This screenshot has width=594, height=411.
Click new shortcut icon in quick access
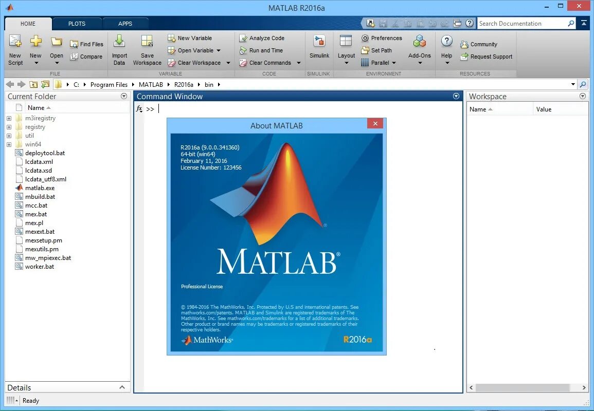(370, 24)
